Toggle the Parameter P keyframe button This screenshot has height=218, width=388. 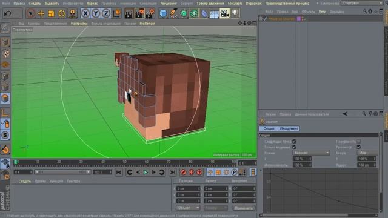tap(234, 172)
